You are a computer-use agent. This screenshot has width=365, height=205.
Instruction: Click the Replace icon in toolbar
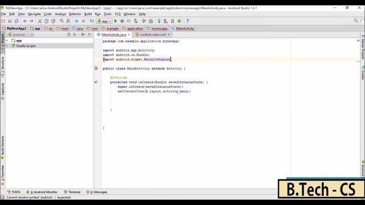pos(68,21)
